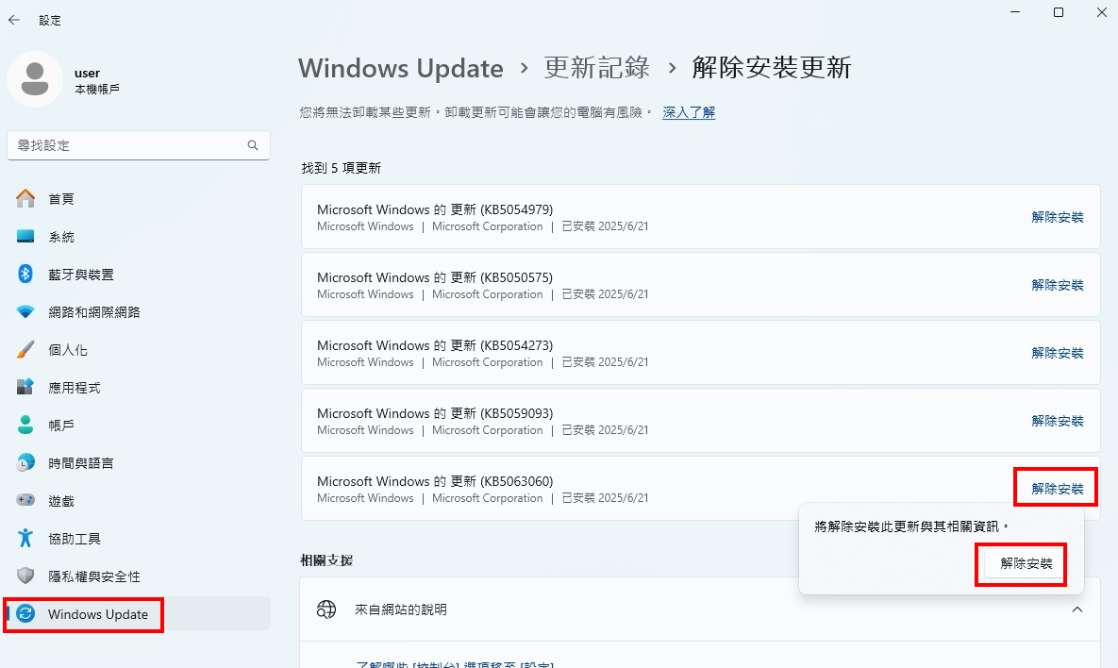1118x668 pixels.
Task: Click the 相關支援 heading
Action: point(326,560)
